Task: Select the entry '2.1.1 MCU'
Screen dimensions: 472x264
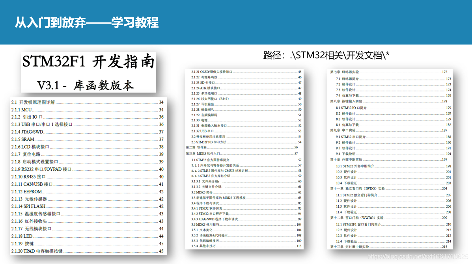Action: click(87, 110)
